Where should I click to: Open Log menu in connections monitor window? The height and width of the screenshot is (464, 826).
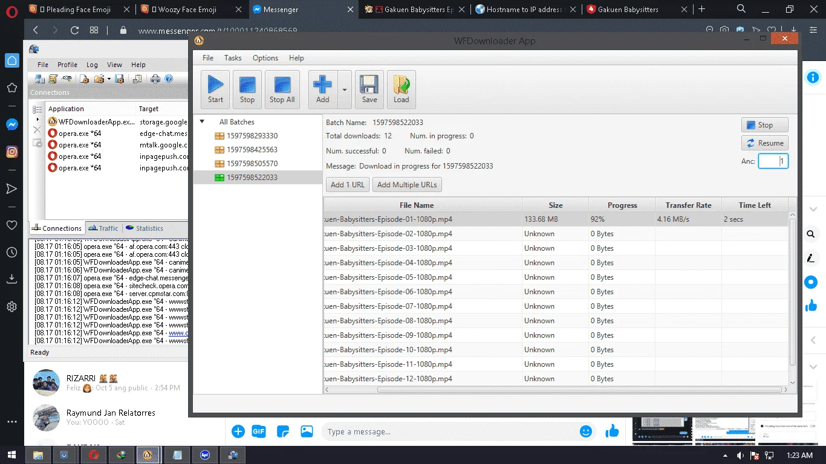click(x=92, y=65)
